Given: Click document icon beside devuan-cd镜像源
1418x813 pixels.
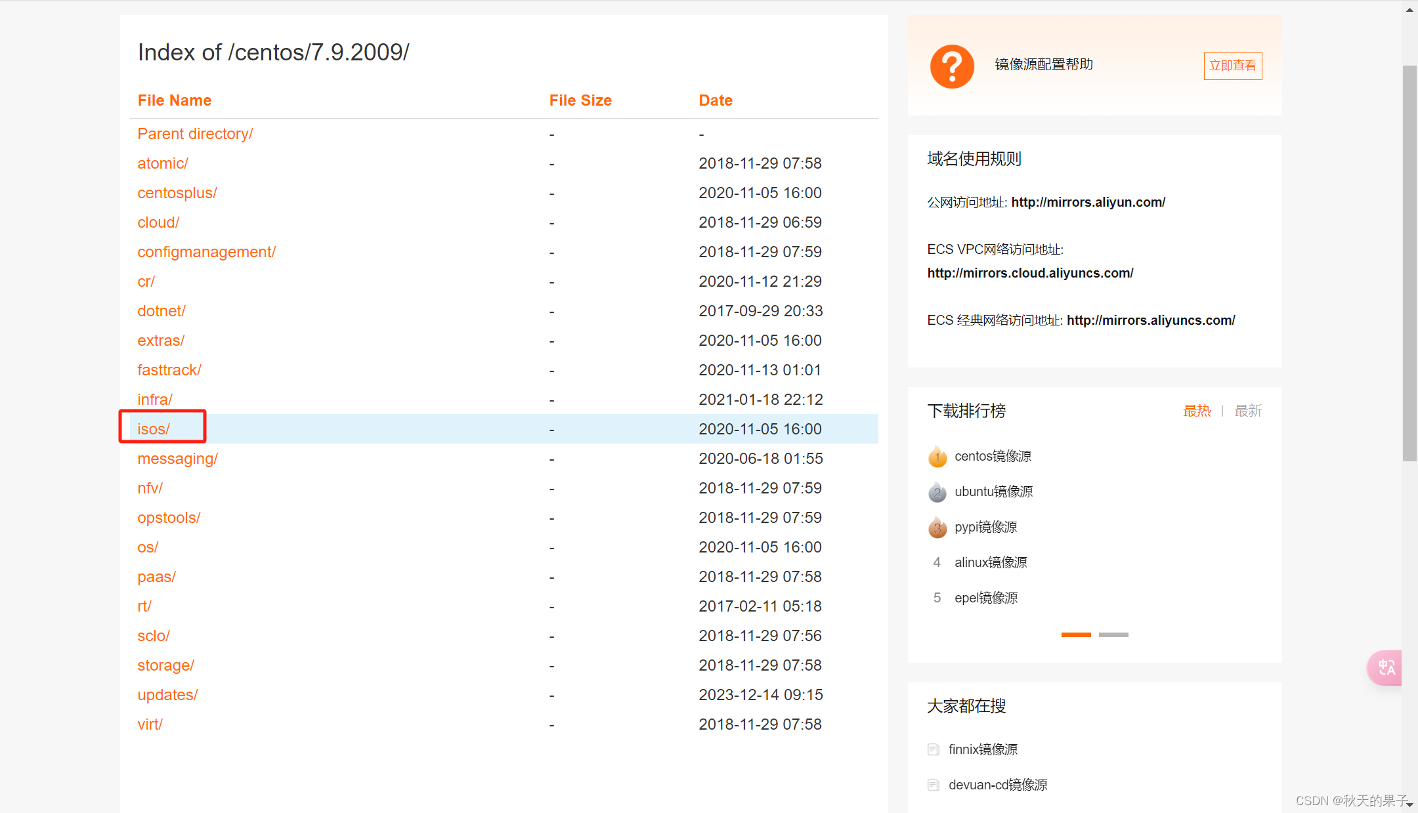Looking at the screenshot, I should point(933,785).
